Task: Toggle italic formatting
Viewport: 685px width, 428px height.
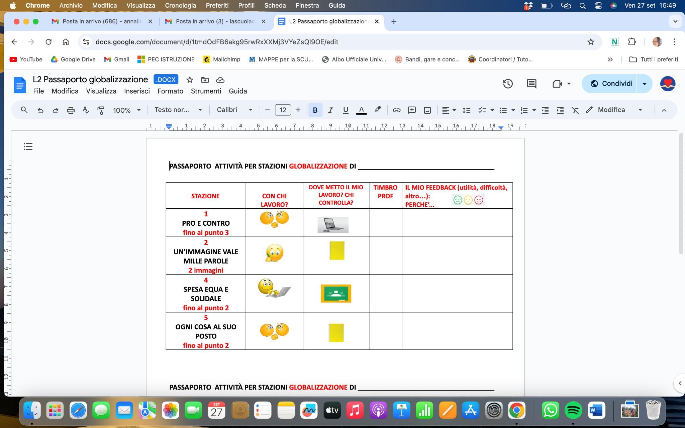Action: pyautogui.click(x=330, y=110)
